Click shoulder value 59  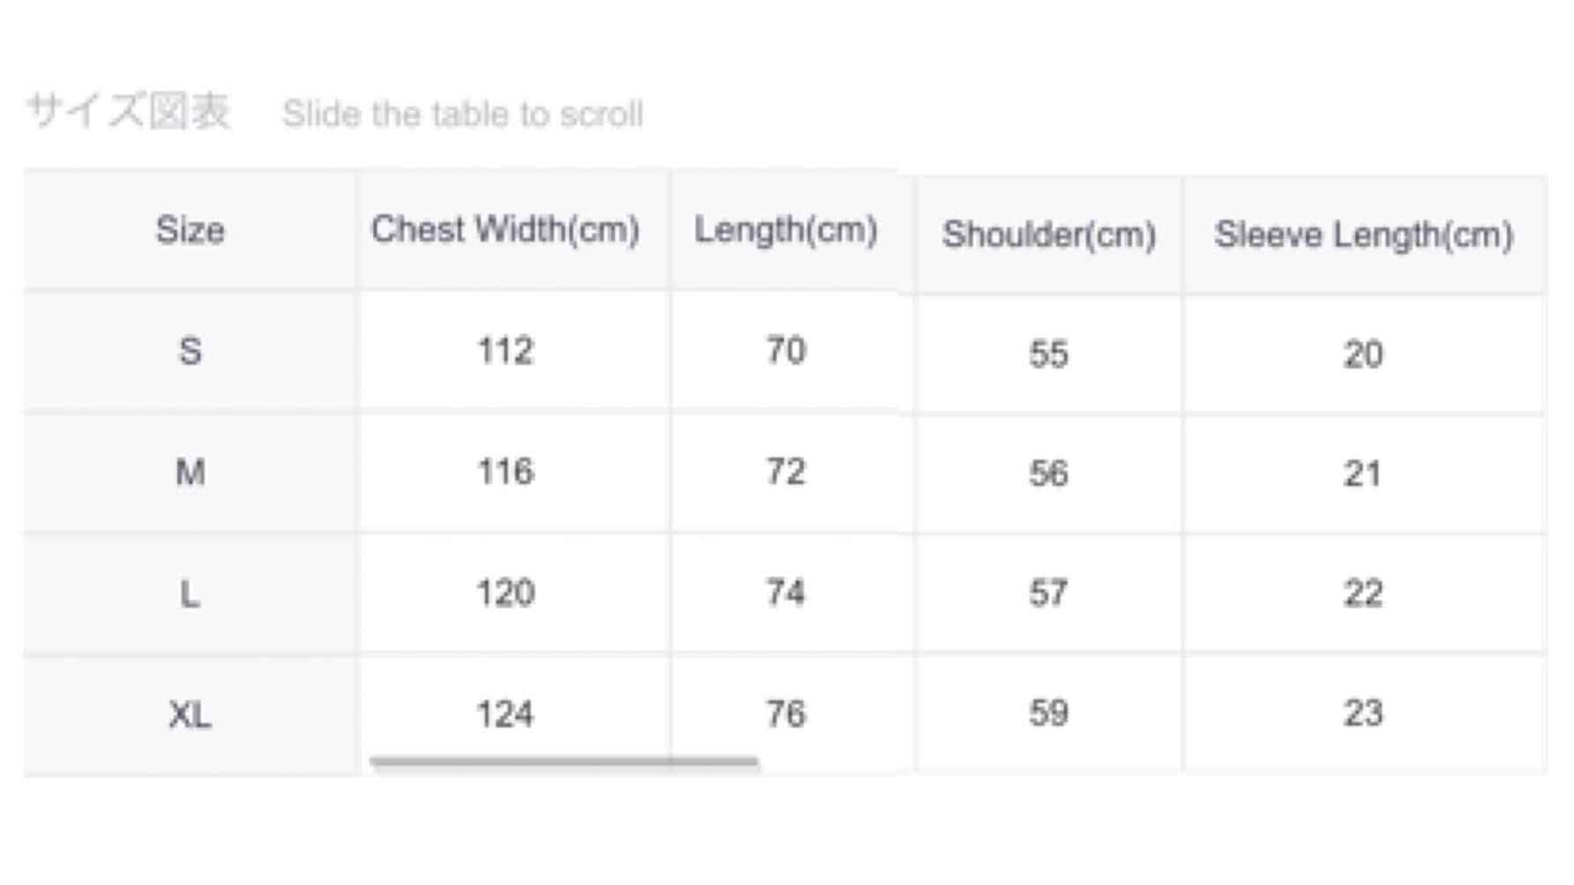click(x=1048, y=713)
